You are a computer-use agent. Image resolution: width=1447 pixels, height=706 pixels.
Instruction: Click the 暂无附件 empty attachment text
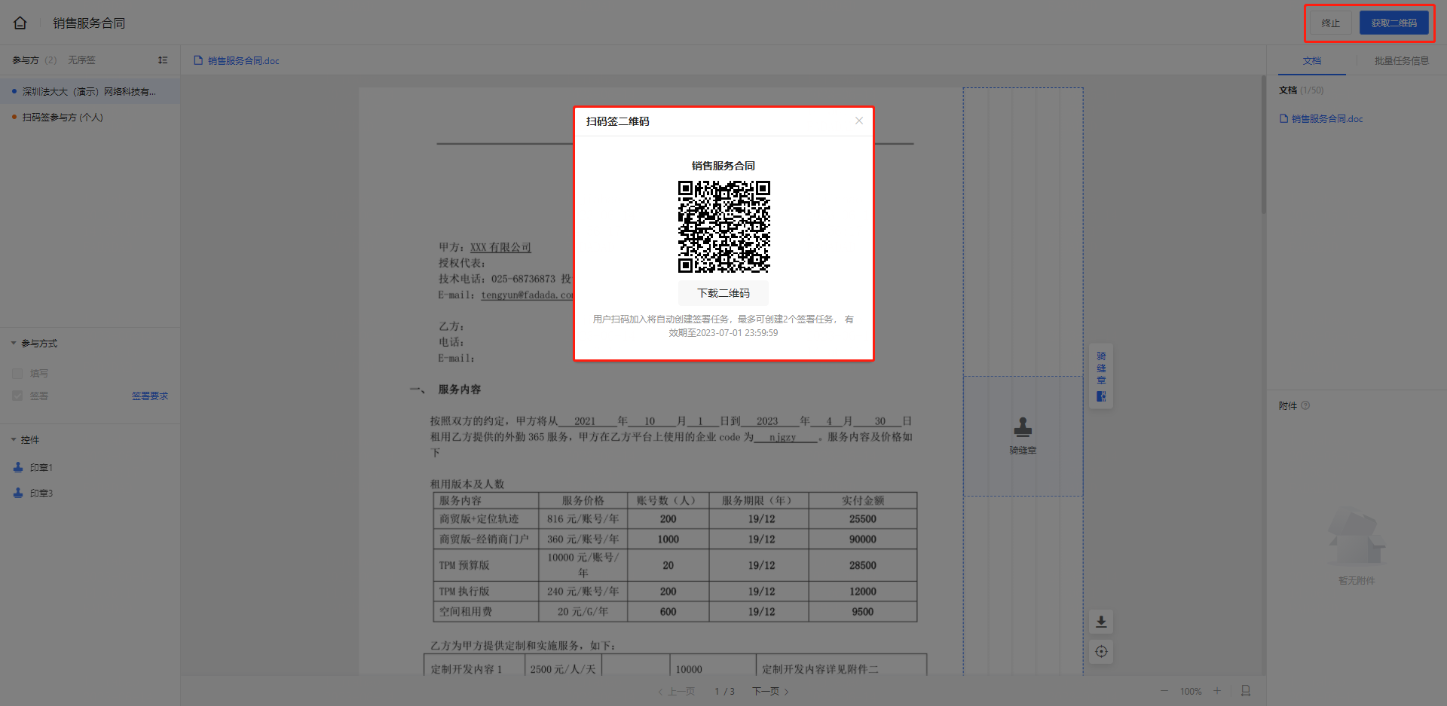pos(1357,581)
